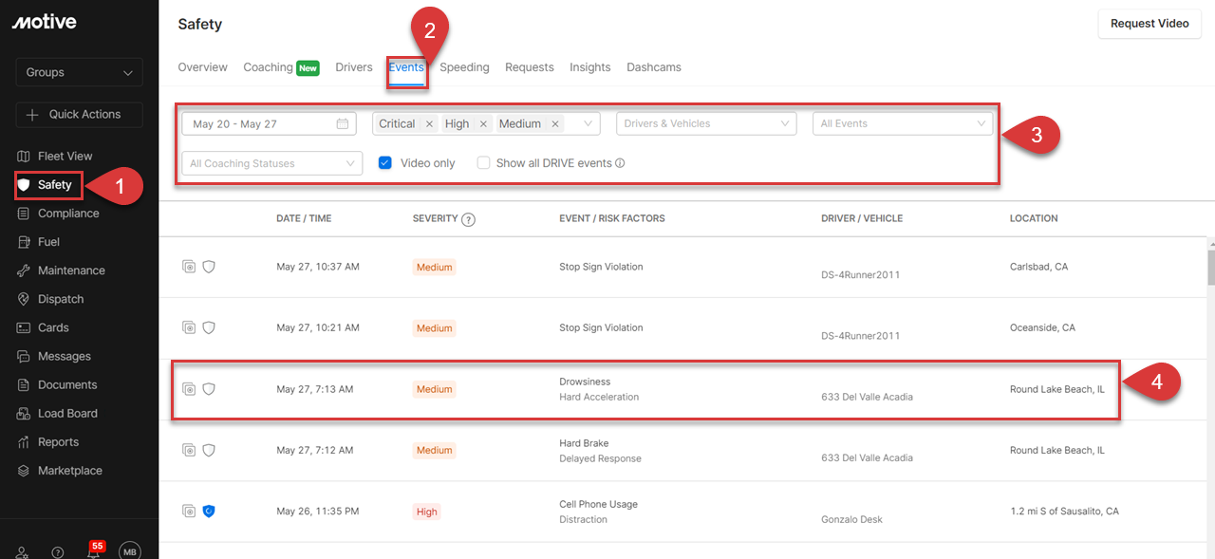This screenshot has width=1215, height=559.
Task: Enable Show all DRIVE events checkbox
Action: pos(484,163)
